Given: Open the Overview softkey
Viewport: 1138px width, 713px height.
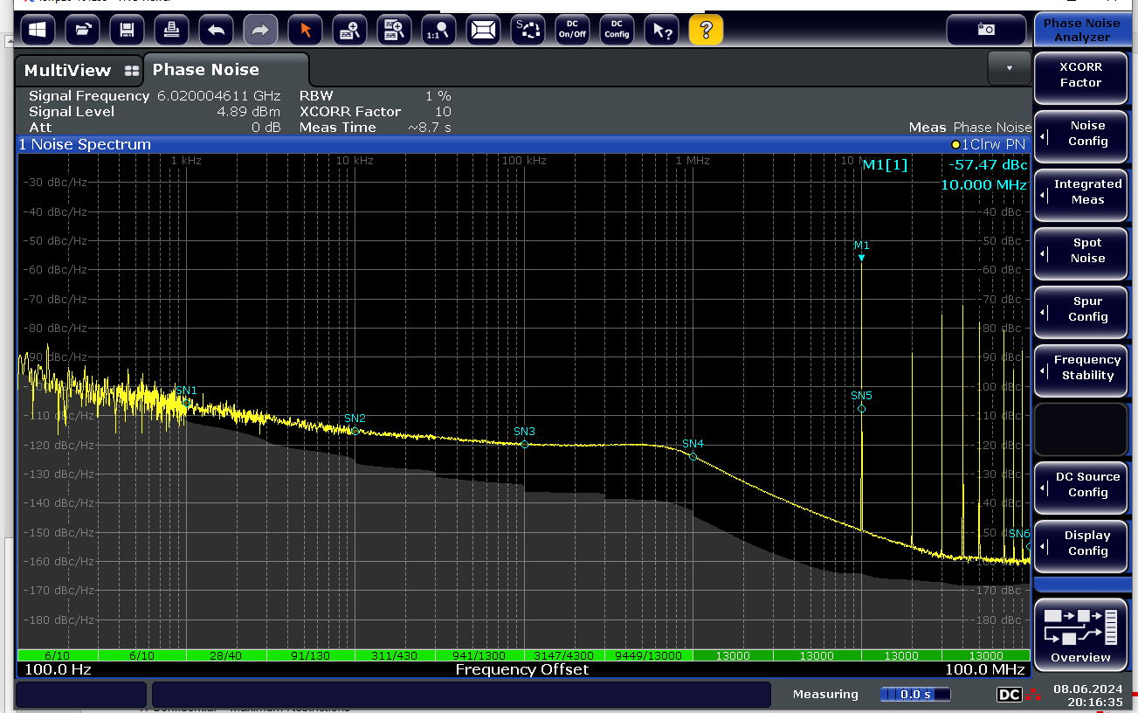Looking at the screenshot, I should [x=1080, y=633].
